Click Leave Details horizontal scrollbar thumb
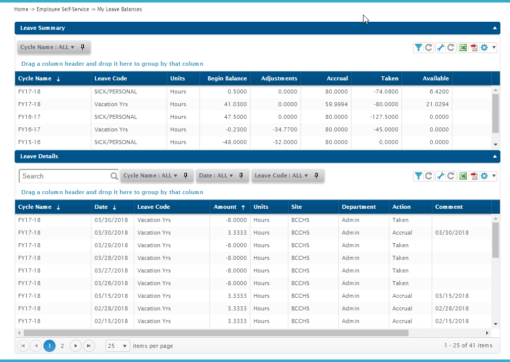 click(216, 333)
